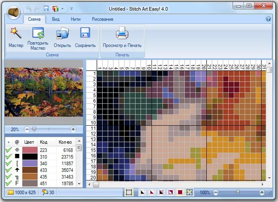The height and width of the screenshot is (202, 278).
Task: Toggle the checkmark for thread 433
Action: pos(8,170)
